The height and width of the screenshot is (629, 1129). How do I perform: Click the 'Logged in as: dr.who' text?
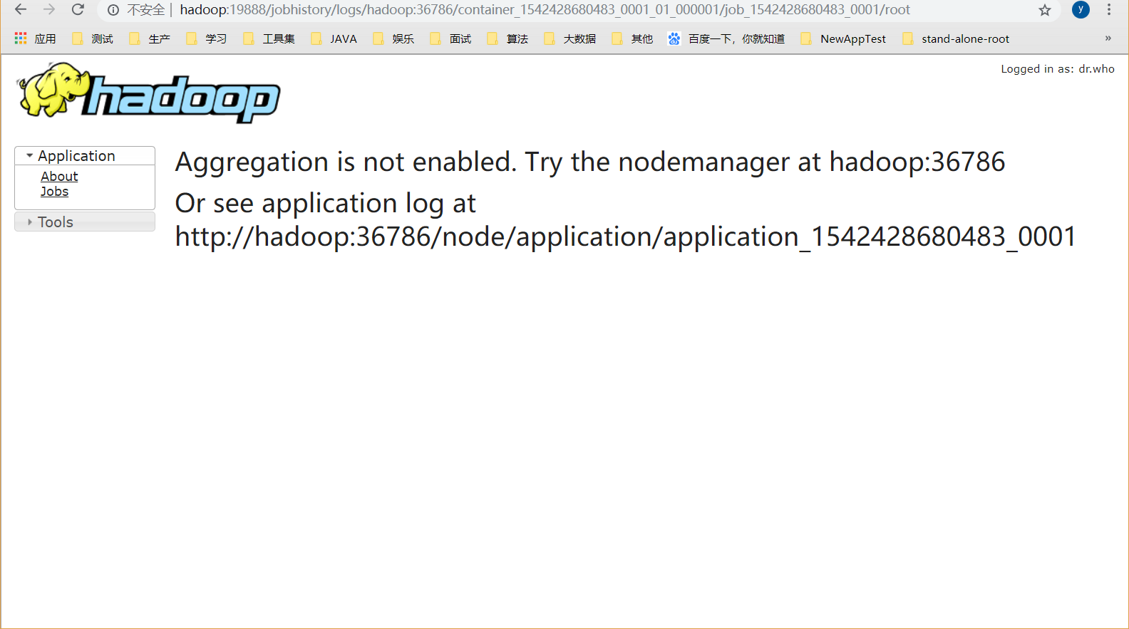tap(1057, 69)
